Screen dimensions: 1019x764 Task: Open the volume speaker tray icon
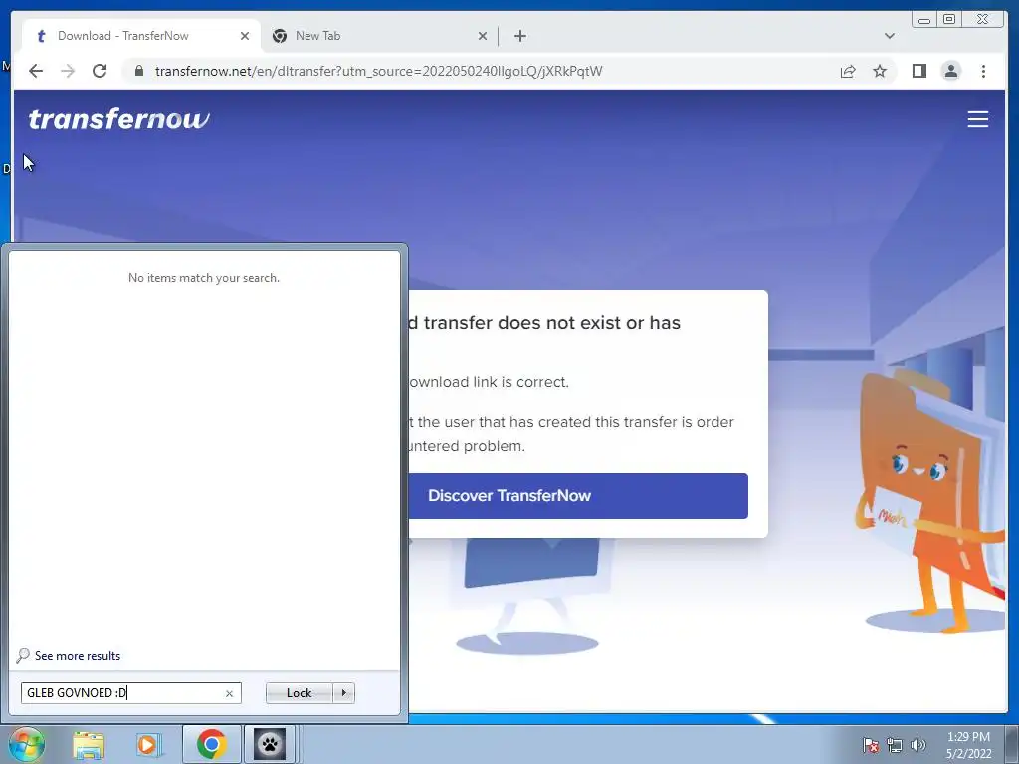918,745
